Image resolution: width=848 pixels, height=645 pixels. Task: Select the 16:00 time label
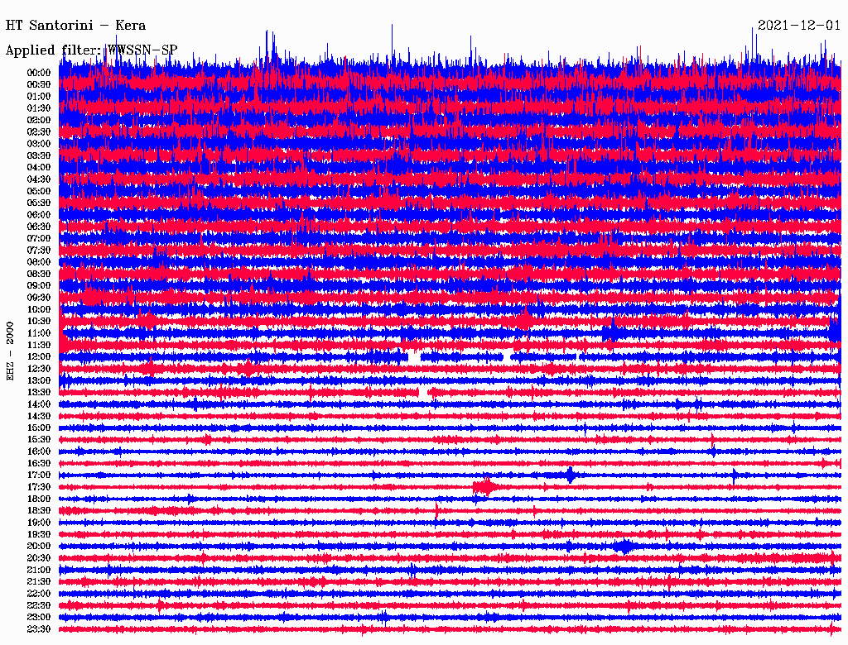point(39,451)
